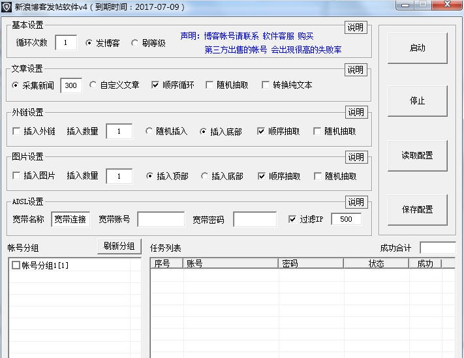Minimize the window

[405, 5]
